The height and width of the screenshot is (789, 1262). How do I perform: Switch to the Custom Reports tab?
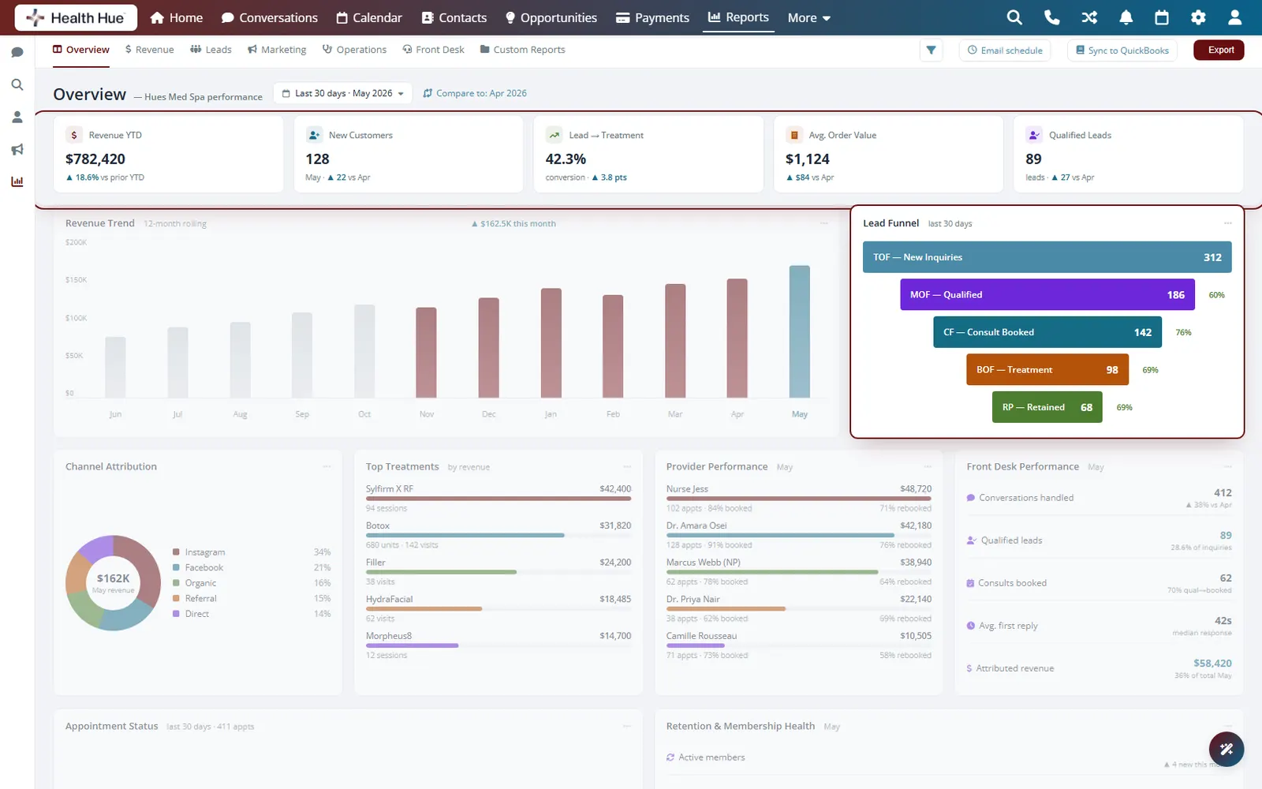[522, 50]
